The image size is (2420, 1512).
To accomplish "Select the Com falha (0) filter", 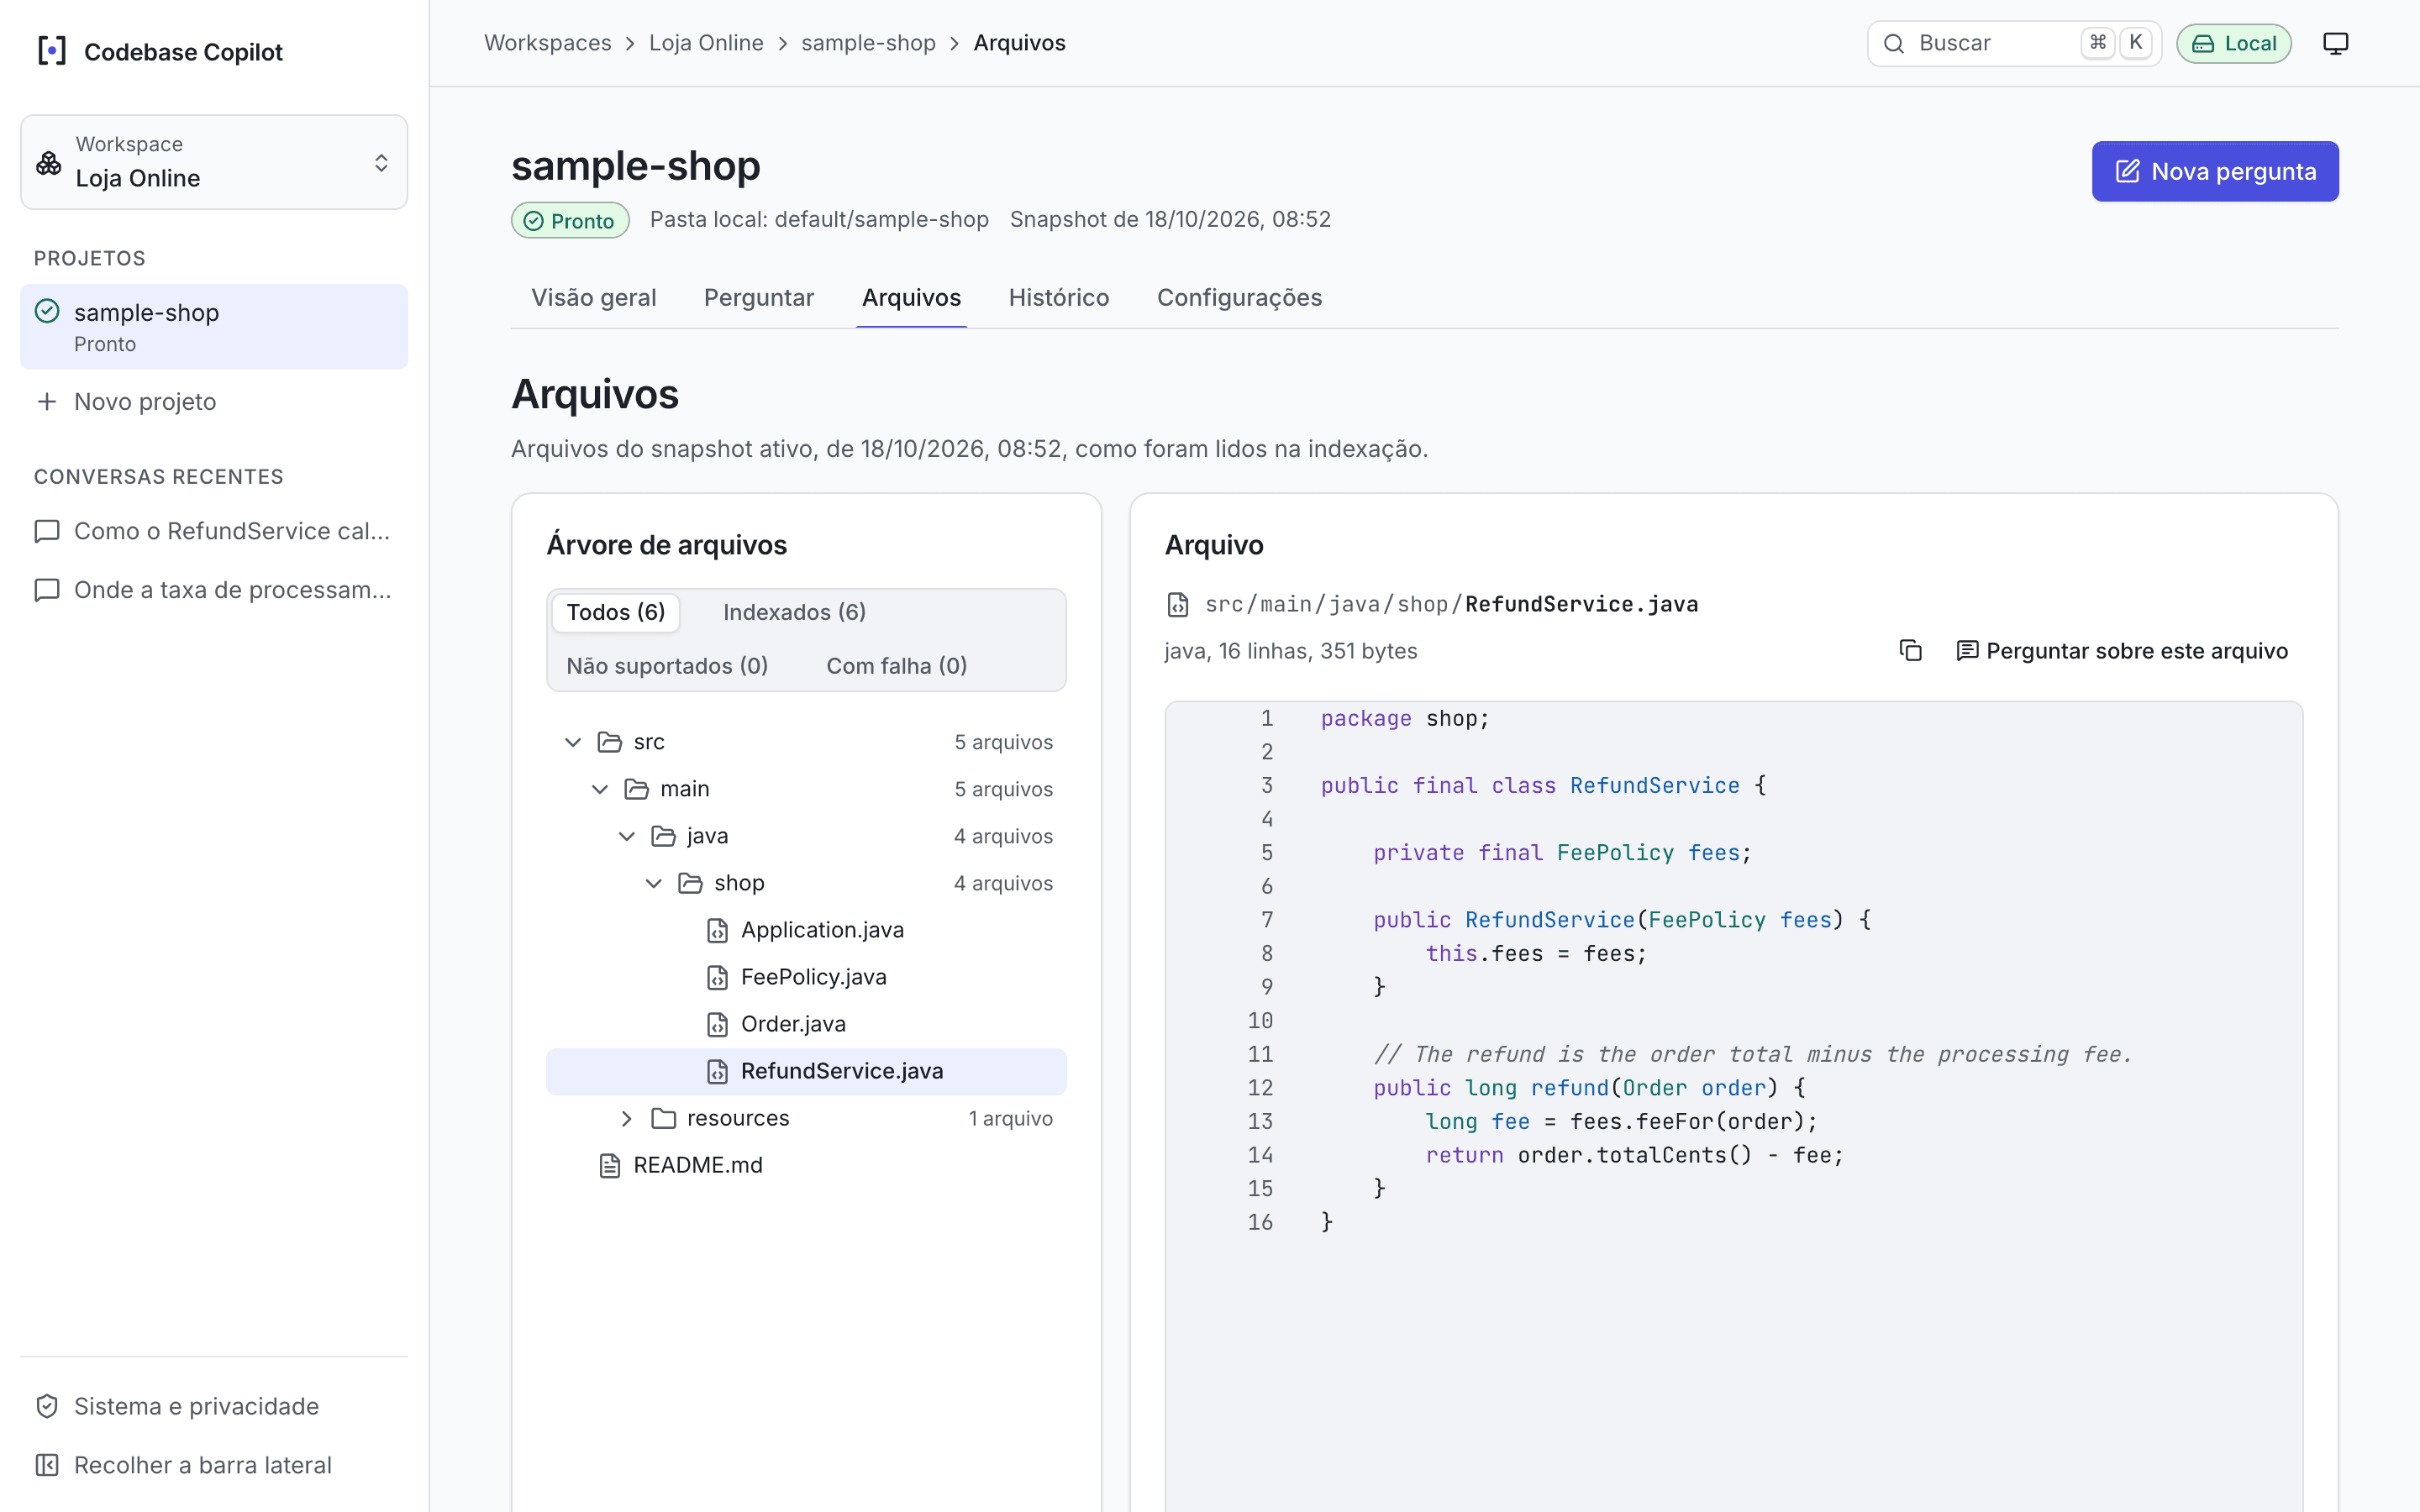I will tap(896, 666).
